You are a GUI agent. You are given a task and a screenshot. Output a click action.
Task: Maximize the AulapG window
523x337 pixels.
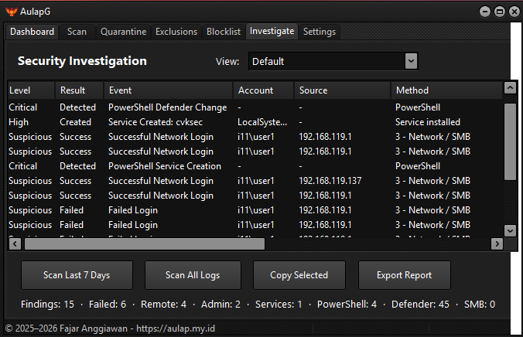click(499, 12)
